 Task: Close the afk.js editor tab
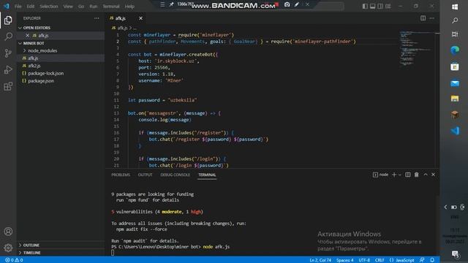pyautogui.click(x=140, y=18)
